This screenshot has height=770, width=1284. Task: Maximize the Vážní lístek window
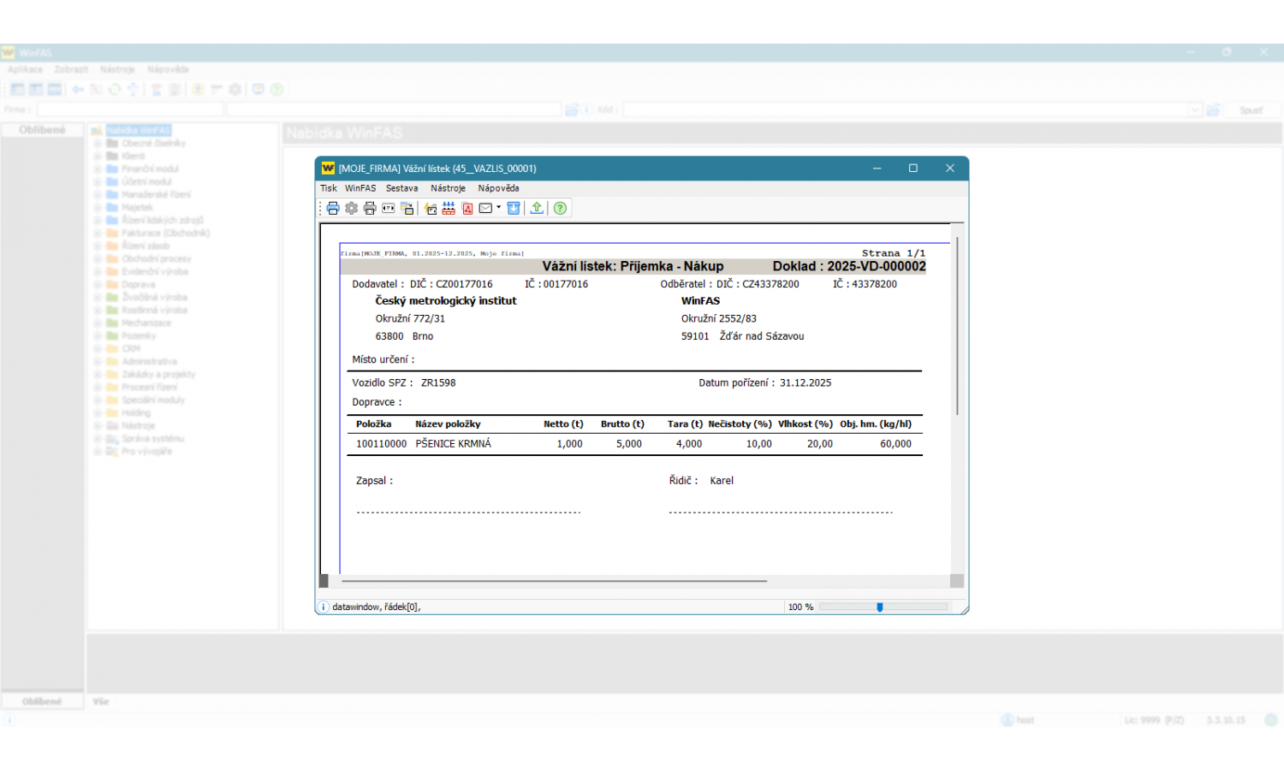(x=912, y=169)
